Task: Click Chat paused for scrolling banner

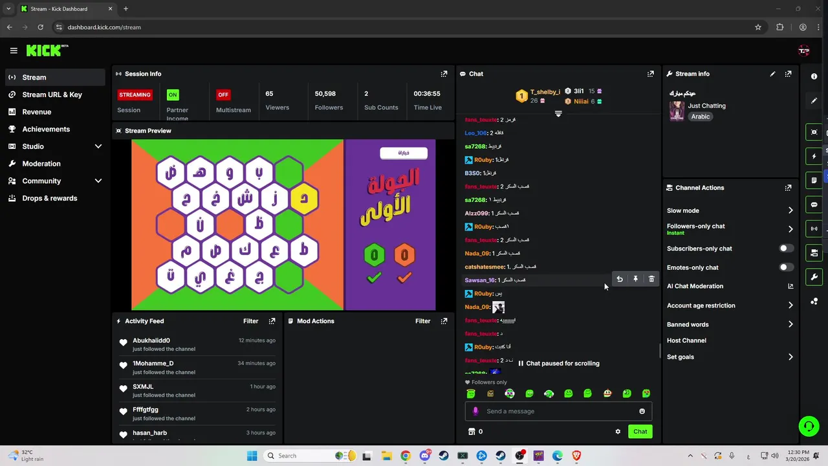Action: click(558, 363)
